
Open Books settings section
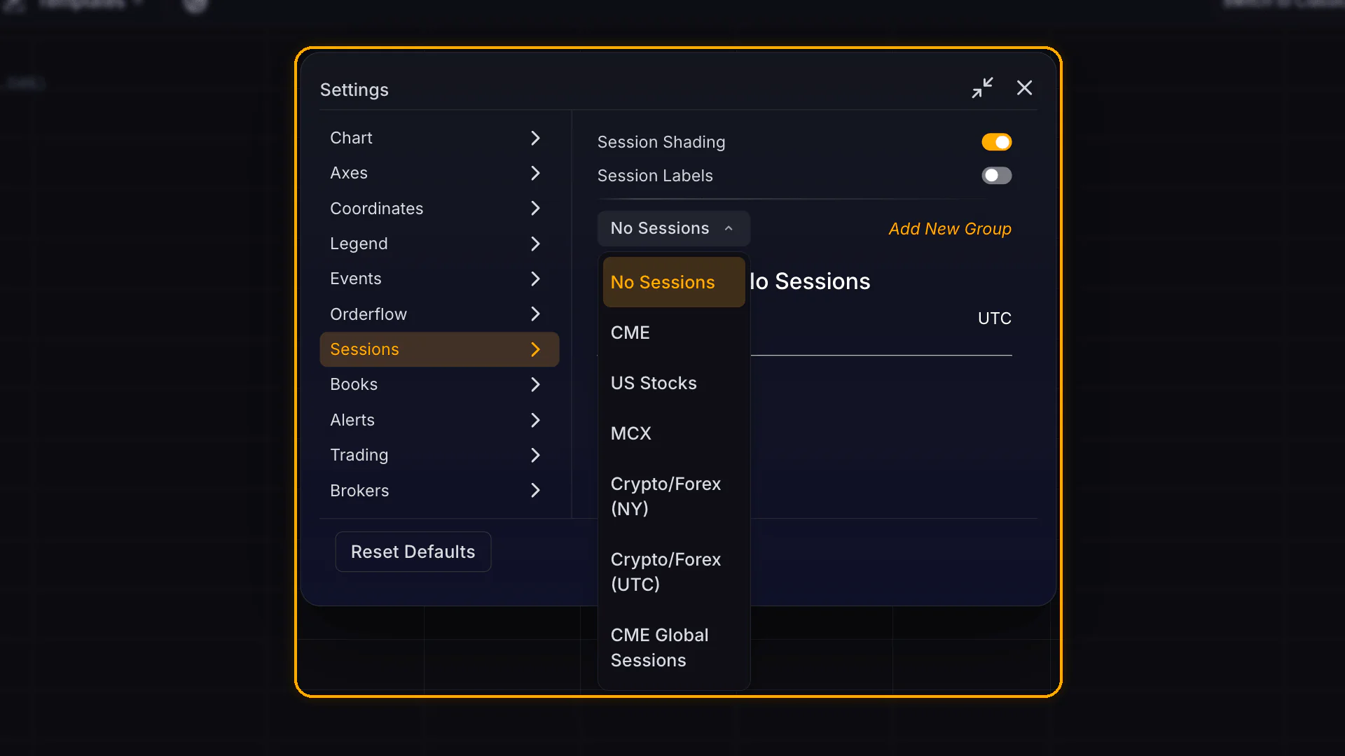[439, 384]
